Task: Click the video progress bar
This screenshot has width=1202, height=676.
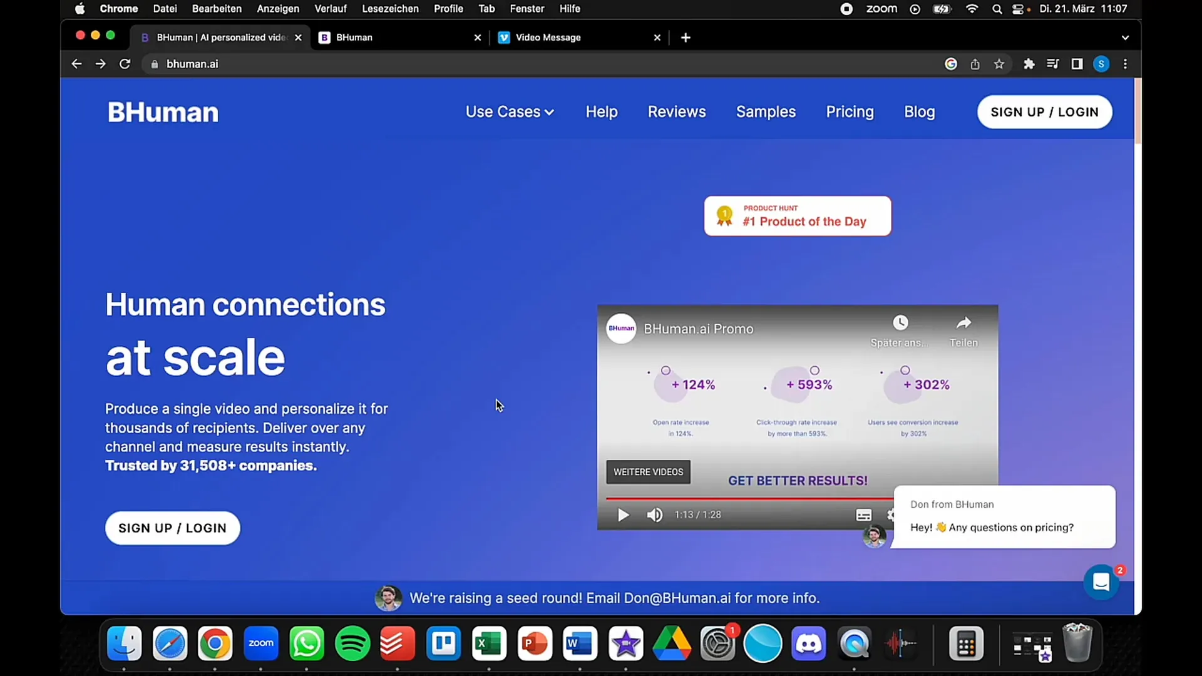Action: (749, 498)
